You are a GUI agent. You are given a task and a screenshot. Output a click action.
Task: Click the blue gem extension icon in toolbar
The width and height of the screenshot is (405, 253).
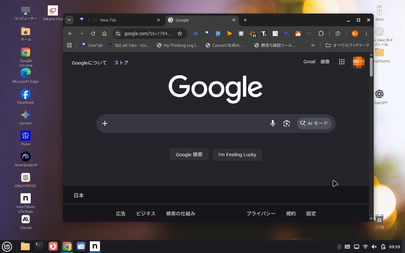[207, 33]
